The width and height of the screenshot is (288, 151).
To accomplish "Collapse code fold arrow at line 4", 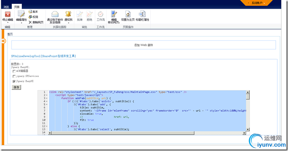I will pos(47,102).
